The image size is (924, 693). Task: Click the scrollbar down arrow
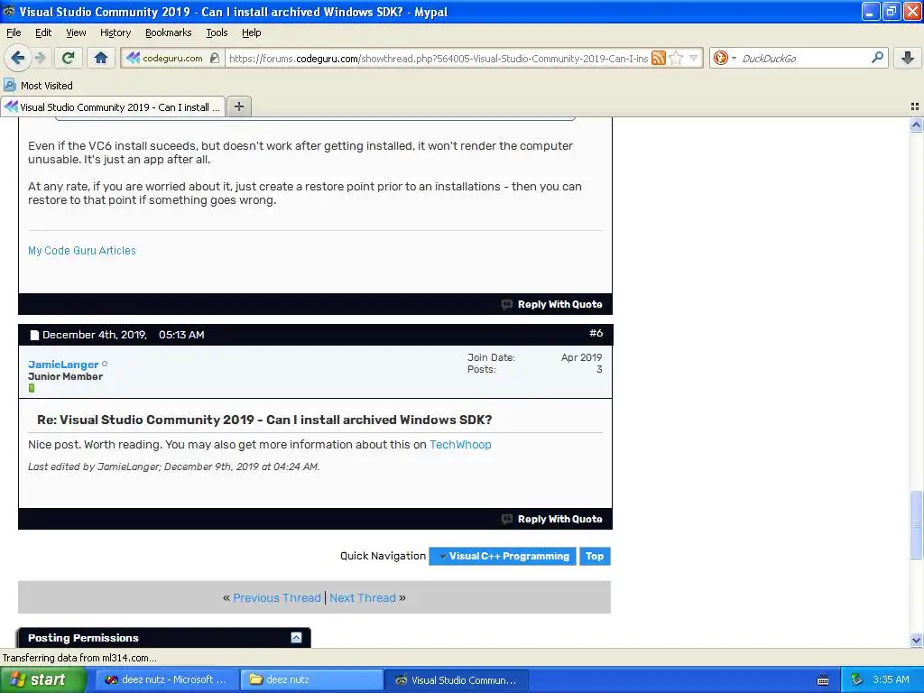tap(916, 640)
